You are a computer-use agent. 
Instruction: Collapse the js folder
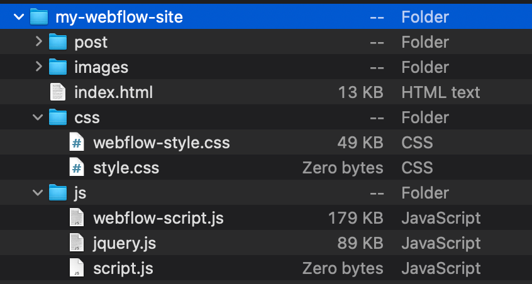pyautogui.click(x=38, y=192)
